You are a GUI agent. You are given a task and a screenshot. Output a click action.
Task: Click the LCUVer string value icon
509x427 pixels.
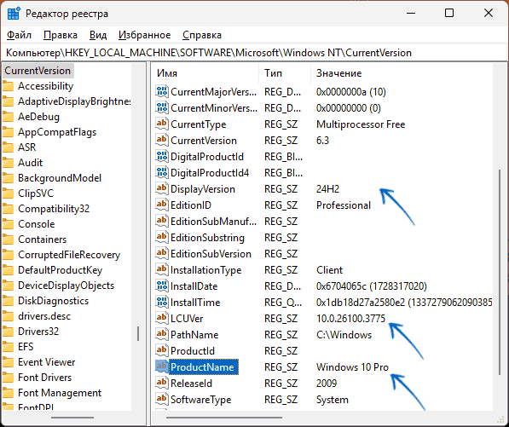[x=162, y=319]
